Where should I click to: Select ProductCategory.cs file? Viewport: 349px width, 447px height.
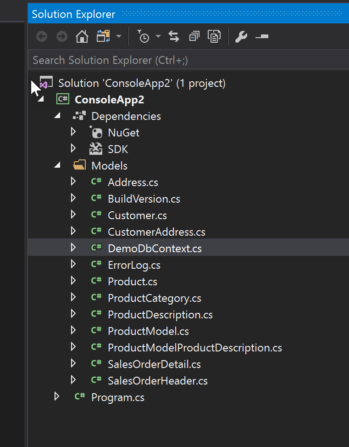coord(155,299)
